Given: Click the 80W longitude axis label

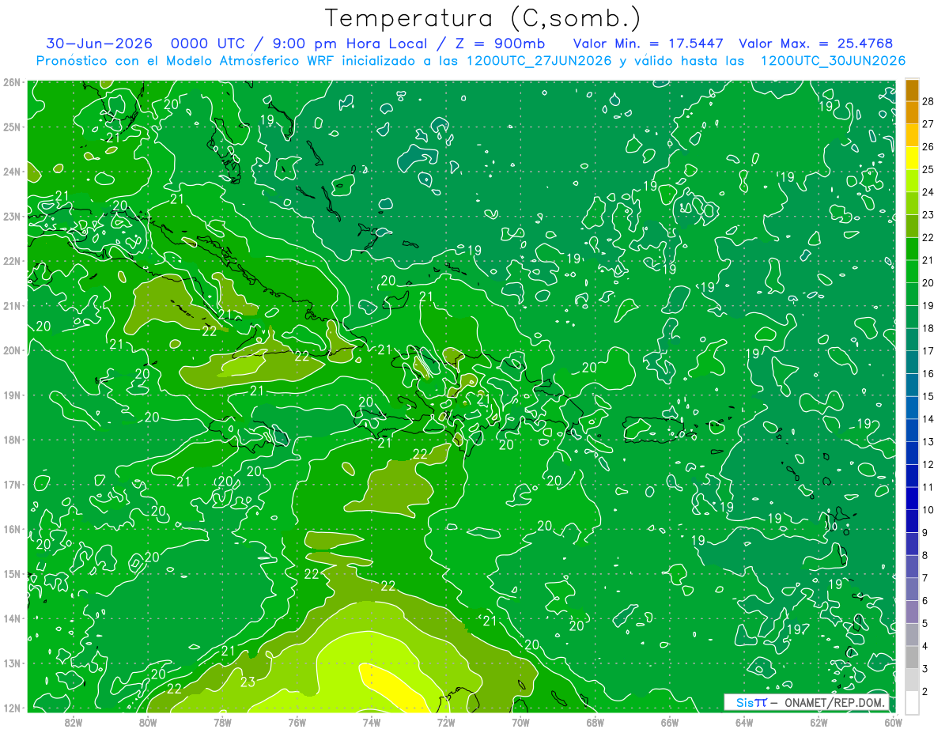Looking at the screenshot, I should 148,722.
